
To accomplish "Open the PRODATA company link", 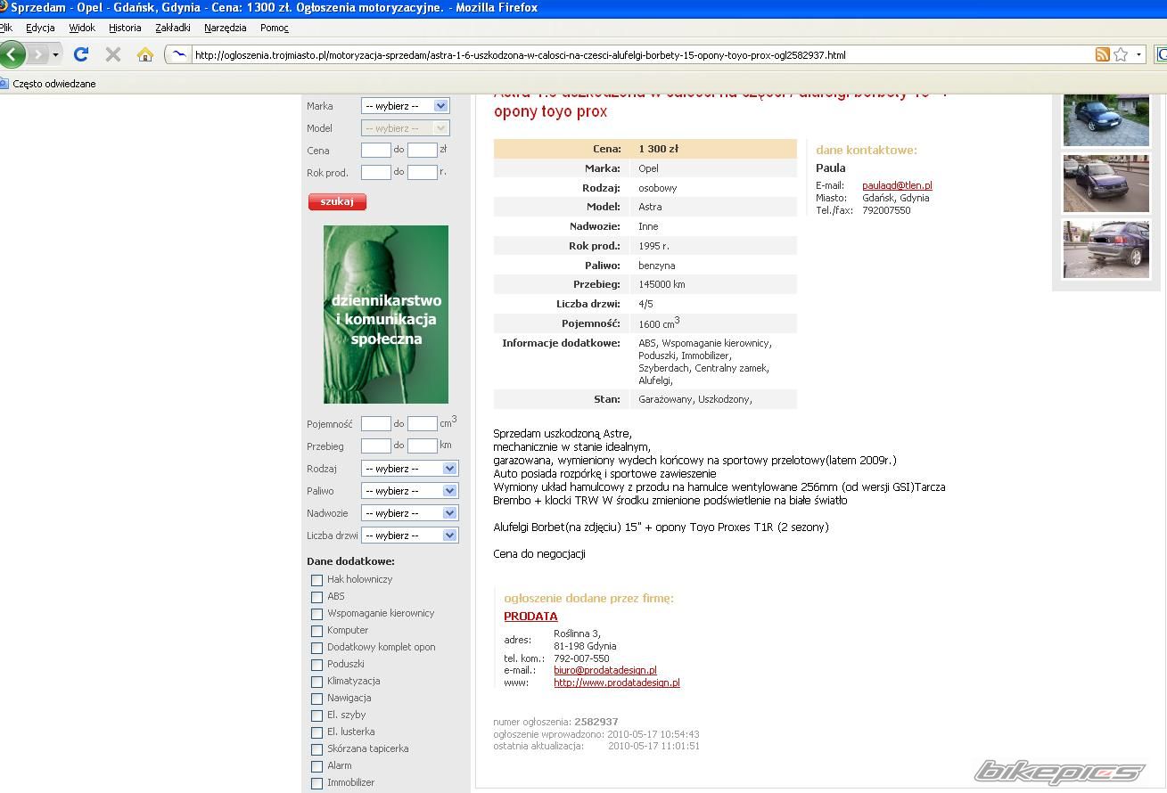I will click(530, 616).
